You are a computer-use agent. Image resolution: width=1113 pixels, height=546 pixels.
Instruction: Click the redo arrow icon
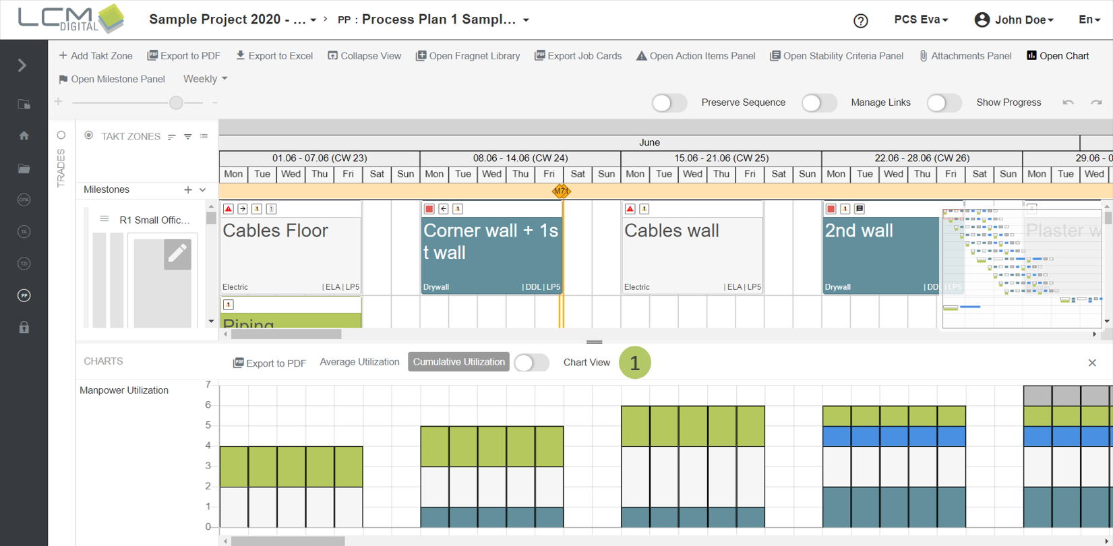(x=1096, y=102)
